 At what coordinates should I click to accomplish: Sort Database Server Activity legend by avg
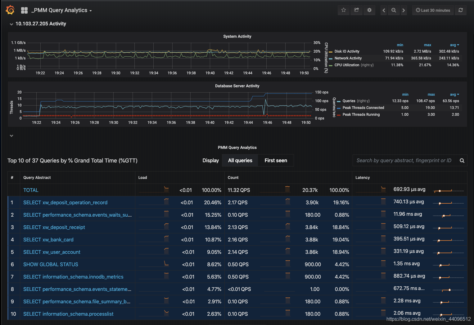point(454,94)
